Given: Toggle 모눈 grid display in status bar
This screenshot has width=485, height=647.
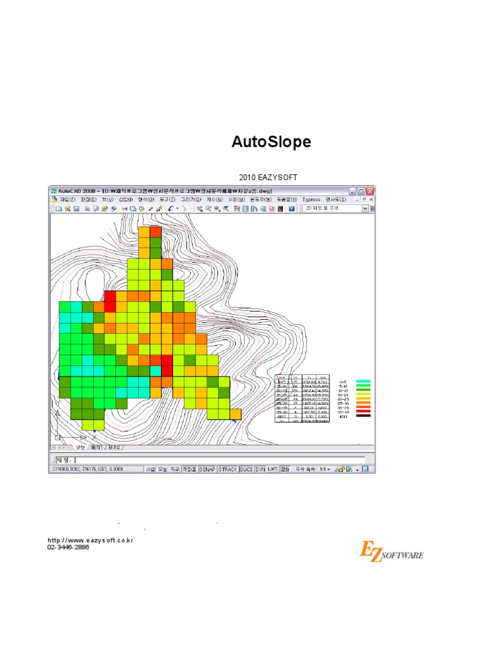Looking at the screenshot, I should pyautogui.click(x=162, y=469).
